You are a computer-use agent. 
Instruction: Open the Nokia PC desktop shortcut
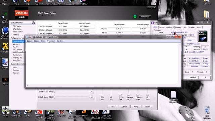pyautogui.click(x=61, y=2)
